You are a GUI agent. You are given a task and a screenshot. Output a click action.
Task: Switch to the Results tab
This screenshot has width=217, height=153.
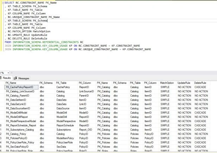point(6,78)
